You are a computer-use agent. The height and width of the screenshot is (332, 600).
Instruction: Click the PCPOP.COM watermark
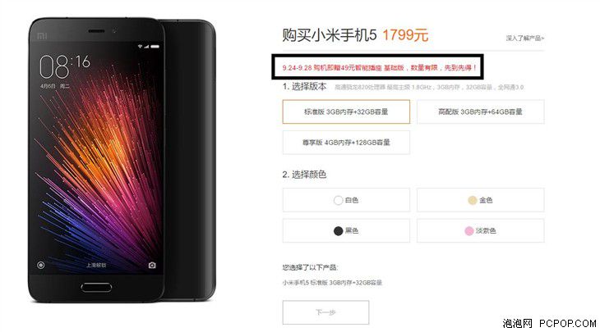(568, 324)
